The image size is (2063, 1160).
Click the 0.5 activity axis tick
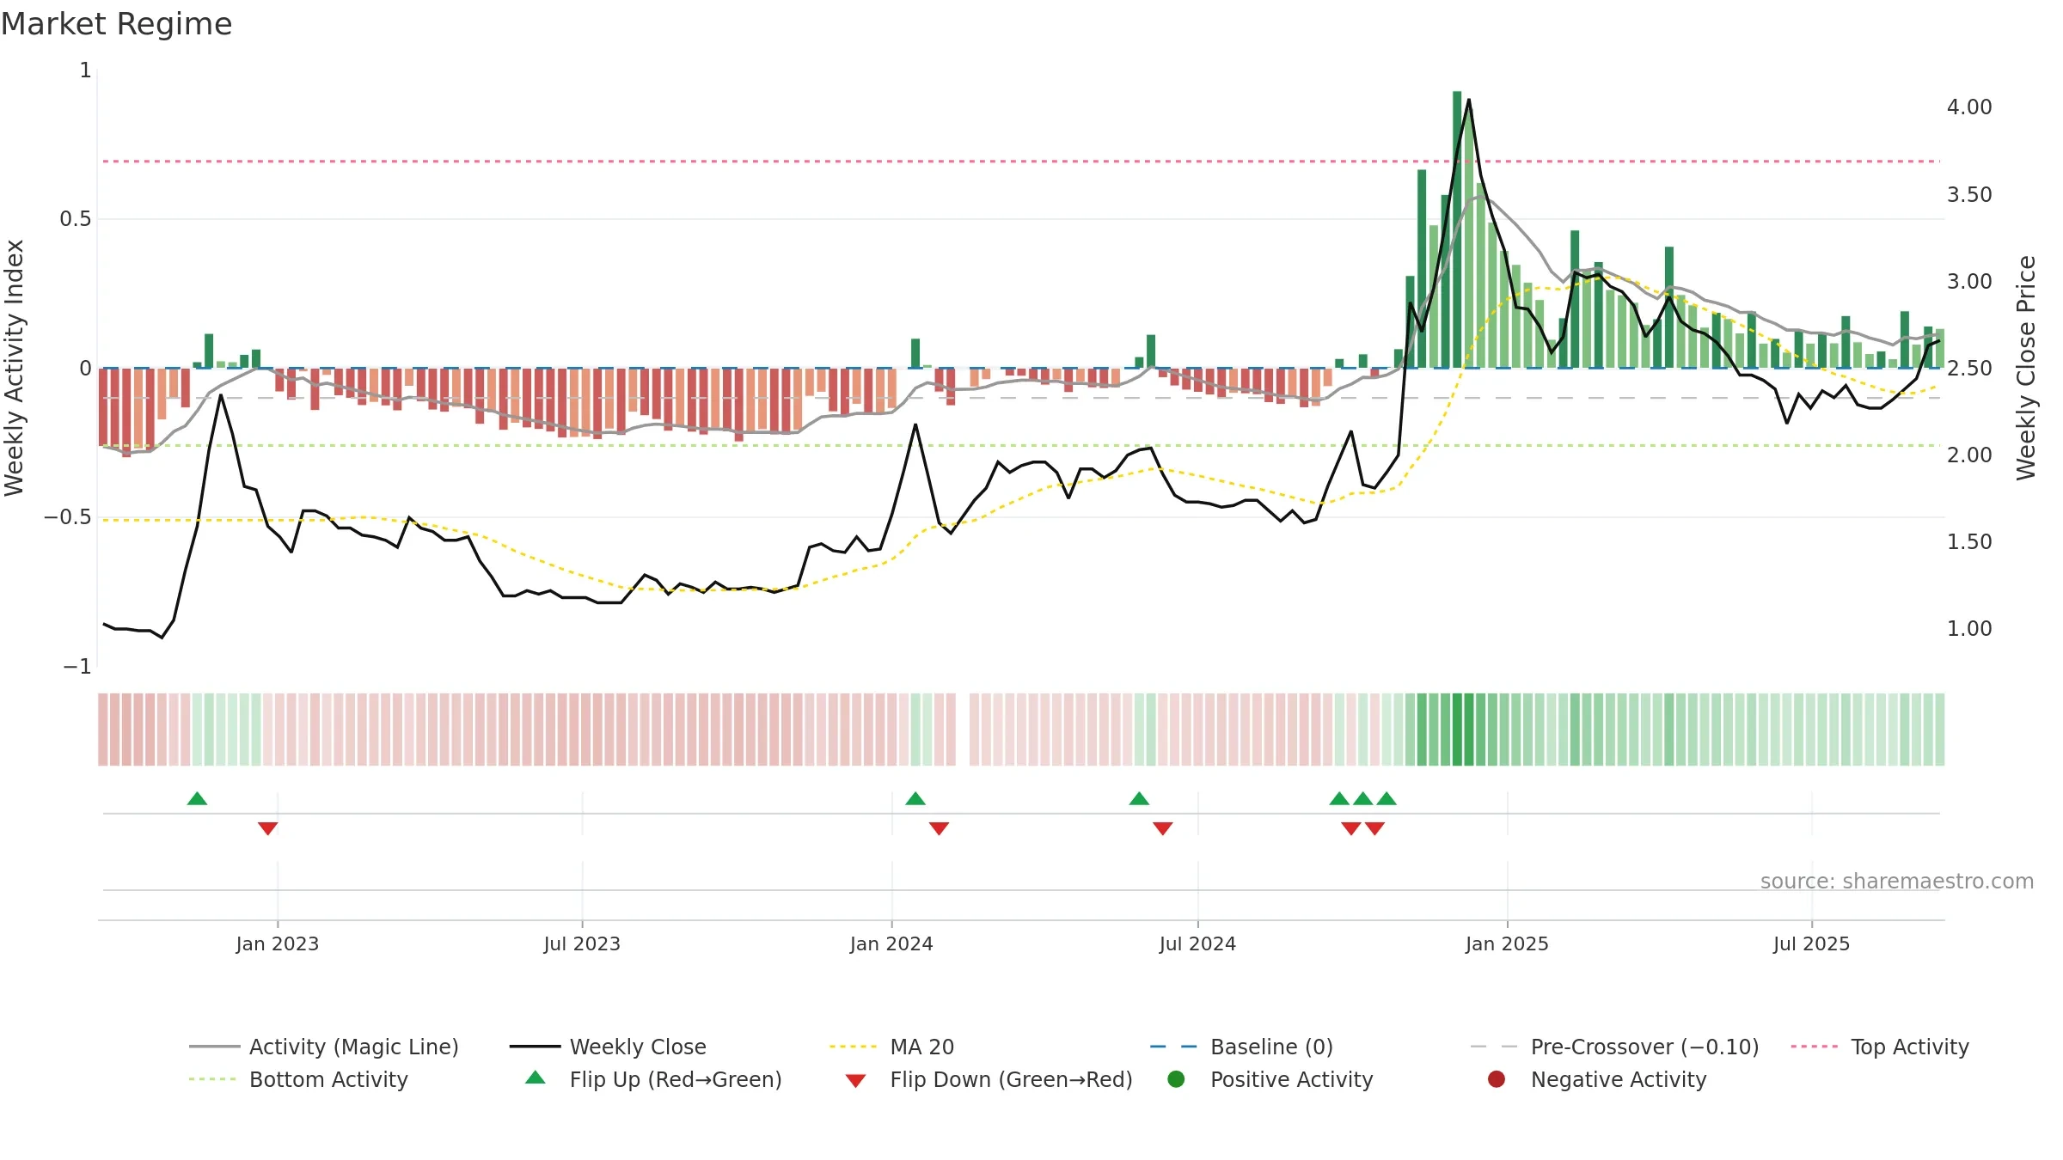[76, 219]
